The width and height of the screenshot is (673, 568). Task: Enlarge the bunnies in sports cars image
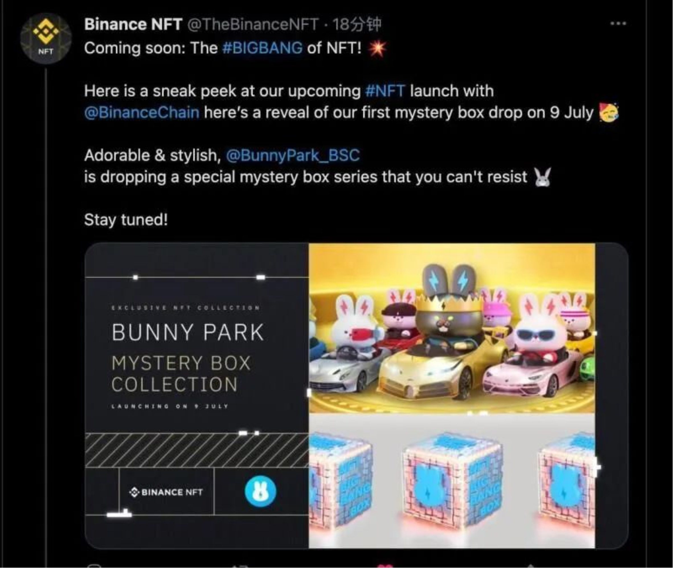(452, 328)
